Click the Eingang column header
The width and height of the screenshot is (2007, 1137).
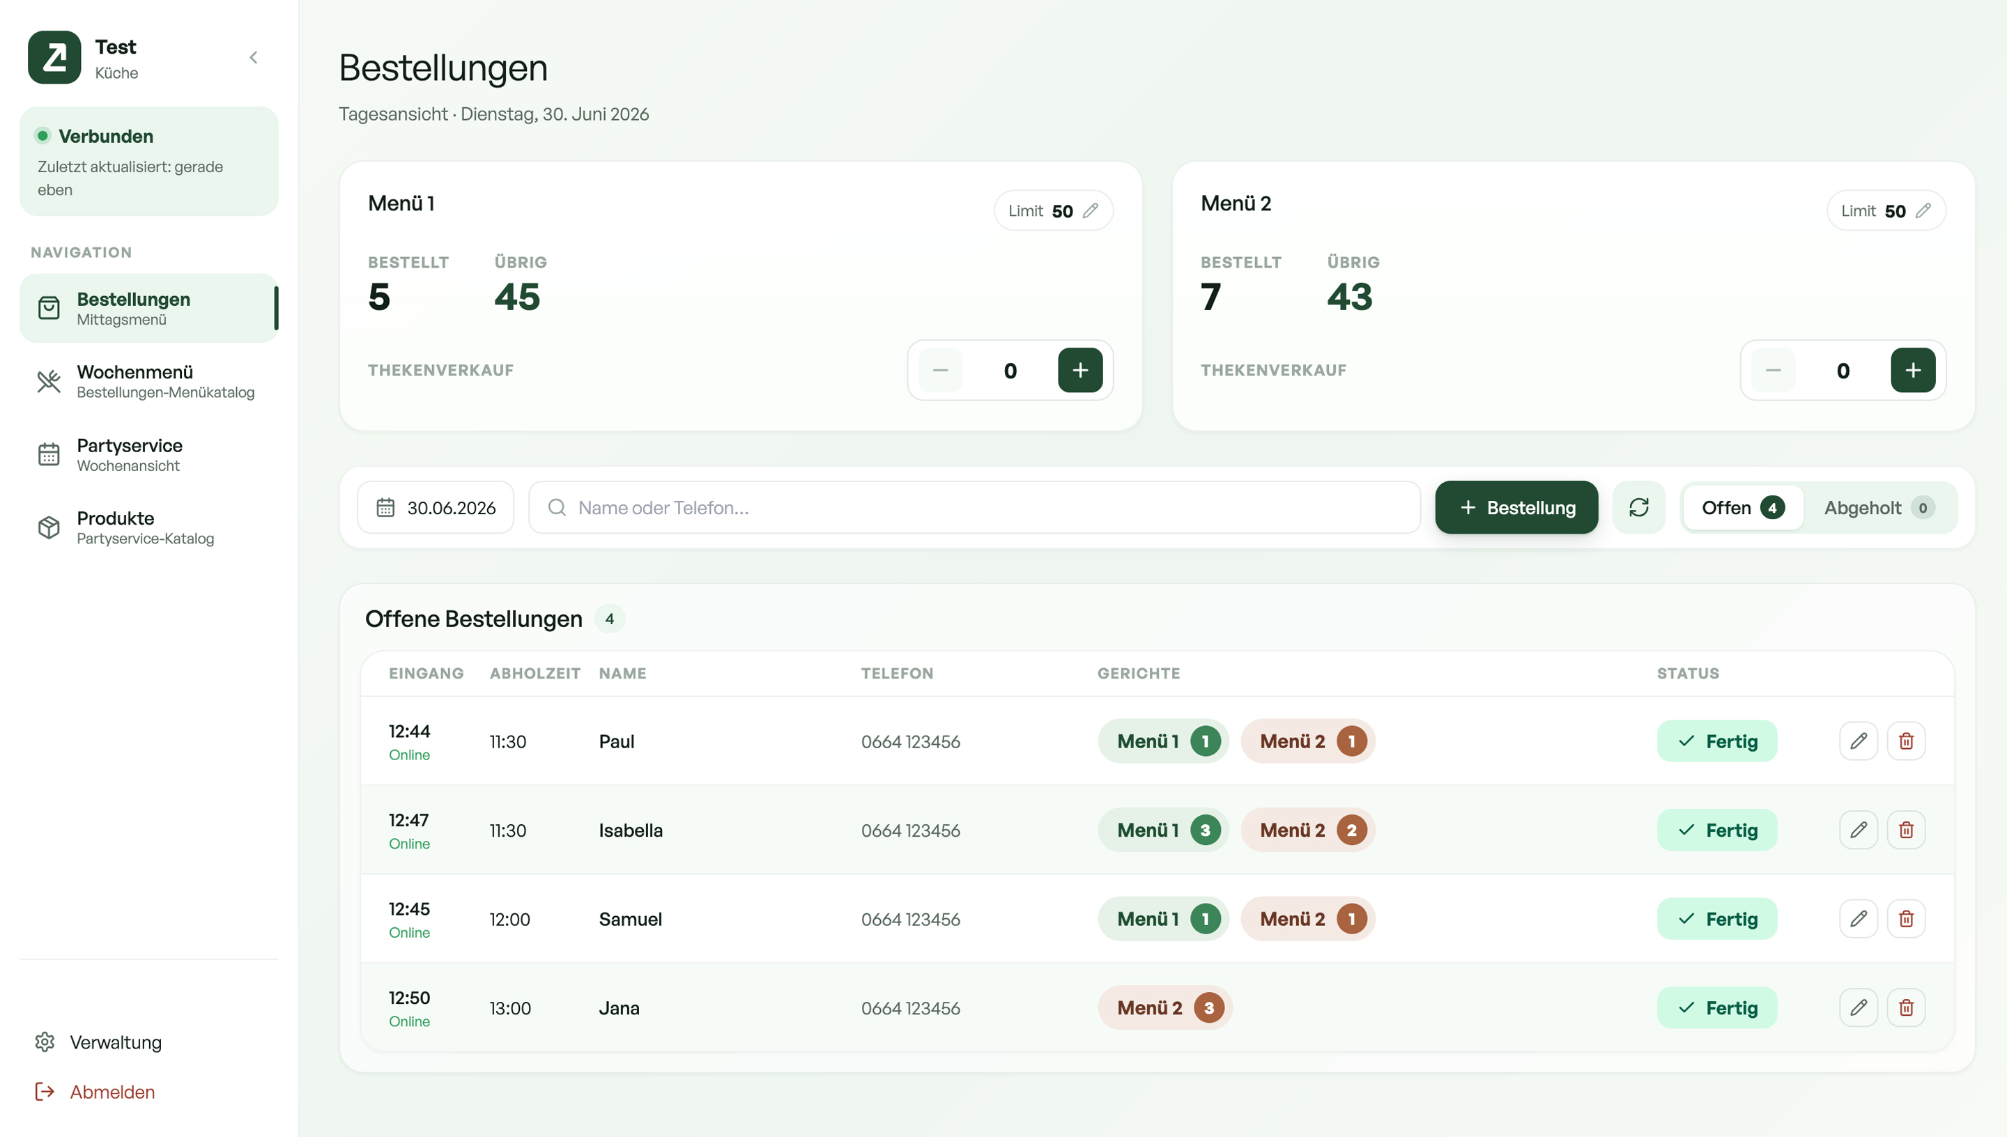(x=426, y=674)
